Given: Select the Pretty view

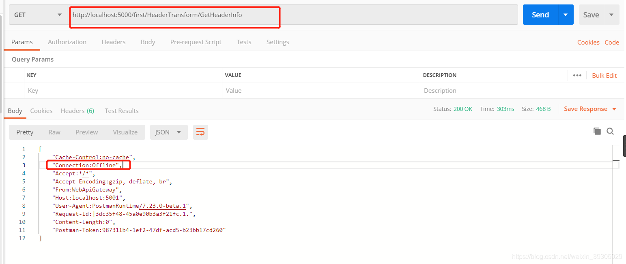Looking at the screenshot, I should click(x=25, y=132).
